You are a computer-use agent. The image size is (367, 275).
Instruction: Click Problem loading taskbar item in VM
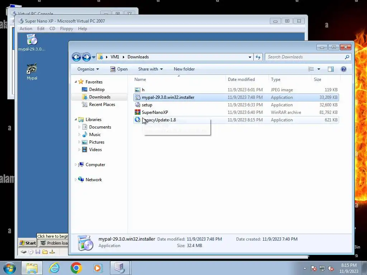coord(54,243)
